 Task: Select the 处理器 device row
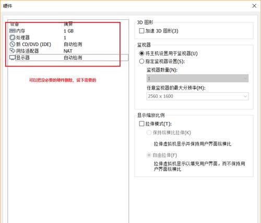[x=69, y=38]
